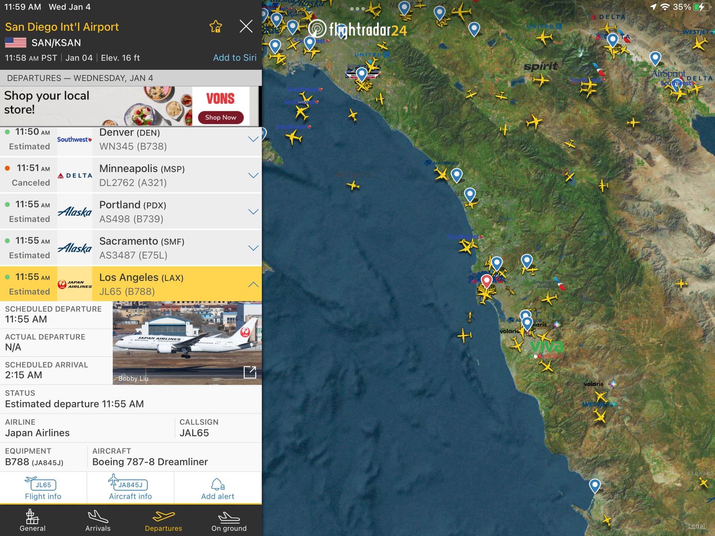715x536 pixels.
Task: Tap the Legal link on the map
Action: pyautogui.click(x=696, y=526)
